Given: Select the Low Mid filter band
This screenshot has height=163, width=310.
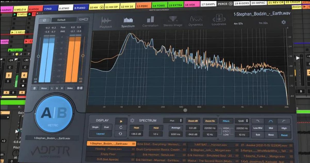Looking at the screenshot, I should pos(258,128).
